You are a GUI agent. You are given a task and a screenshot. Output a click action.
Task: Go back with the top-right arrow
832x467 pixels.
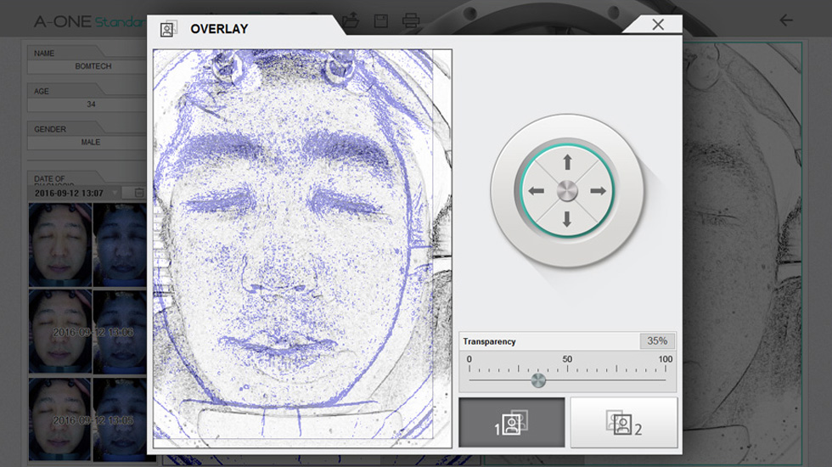(786, 20)
